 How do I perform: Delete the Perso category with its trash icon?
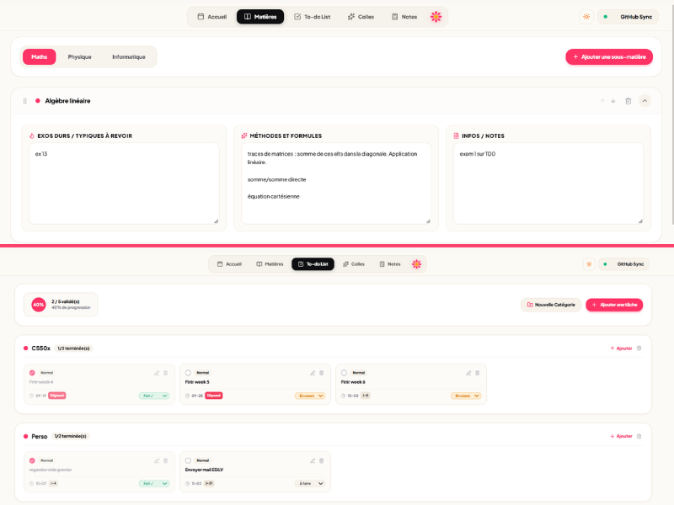tap(639, 436)
